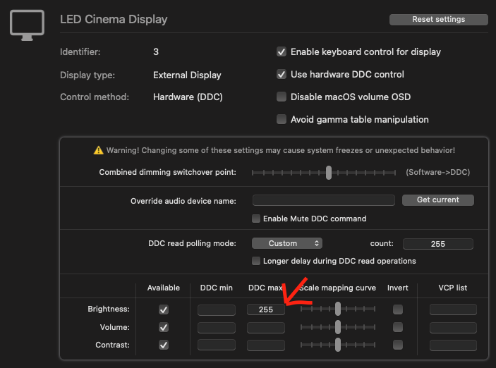Click the Contrast scale mapping curve slider
Viewport: 496px width, 368px height.
click(338, 345)
